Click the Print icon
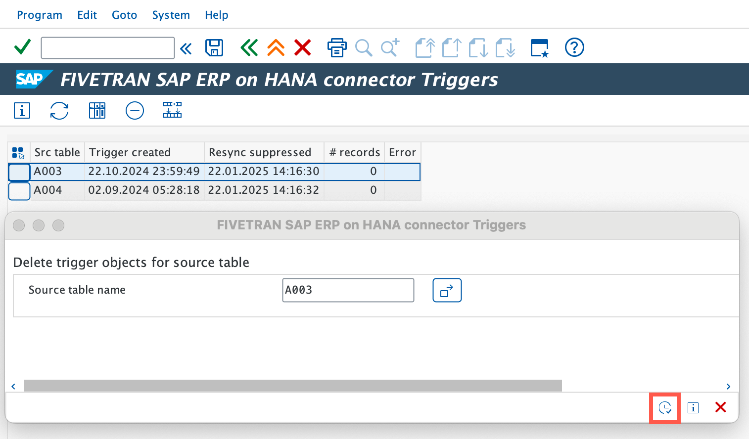The width and height of the screenshot is (749, 439). pos(337,48)
